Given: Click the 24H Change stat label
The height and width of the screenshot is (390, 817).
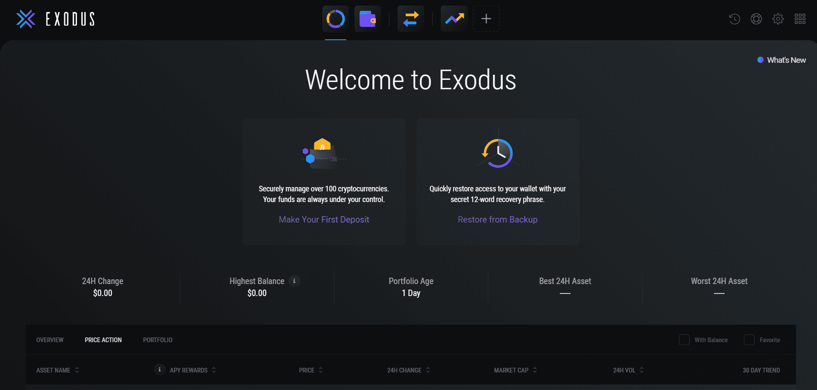Looking at the screenshot, I should click(x=103, y=281).
